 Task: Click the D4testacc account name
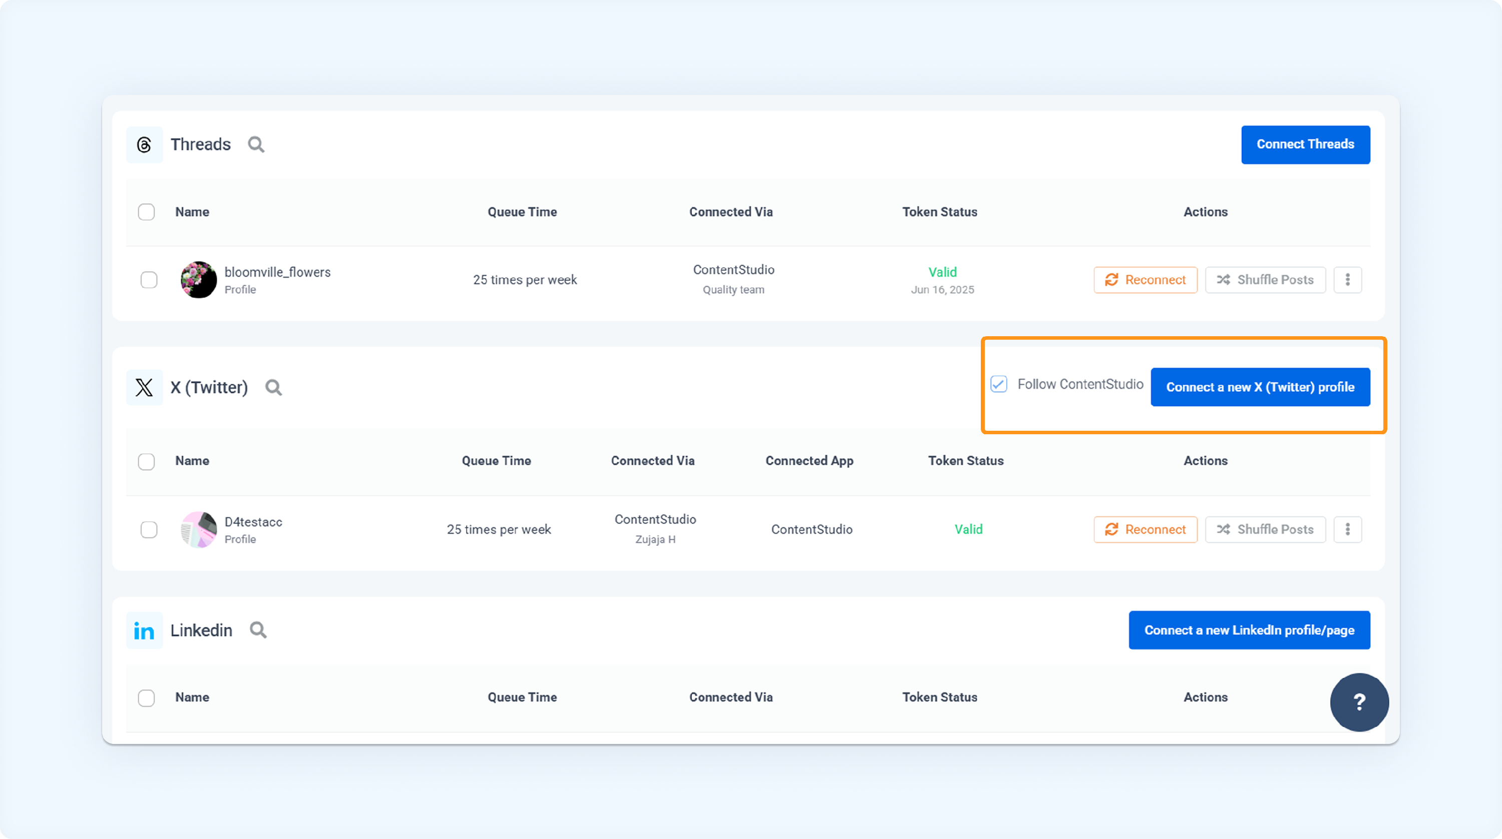click(x=254, y=522)
